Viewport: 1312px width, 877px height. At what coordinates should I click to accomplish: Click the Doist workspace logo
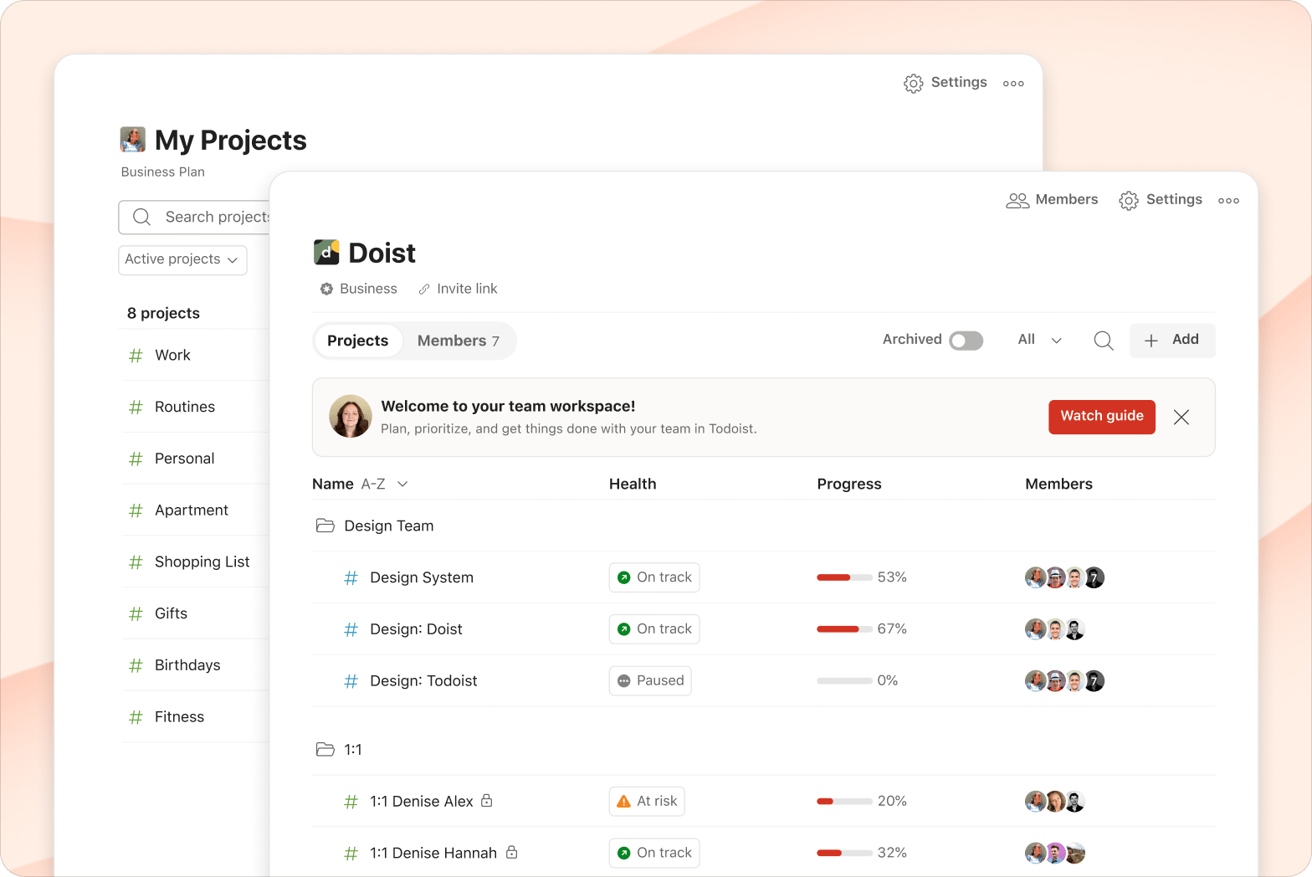[326, 252]
